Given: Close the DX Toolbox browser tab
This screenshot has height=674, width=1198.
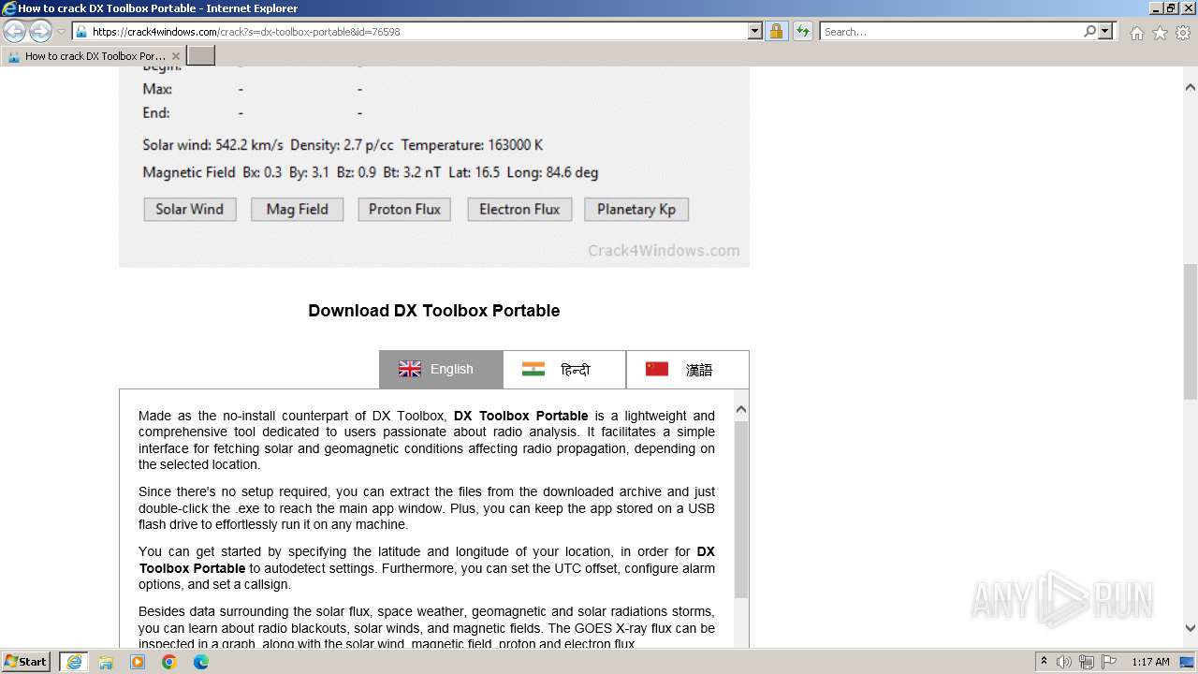Looking at the screenshot, I should [x=176, y=56].
